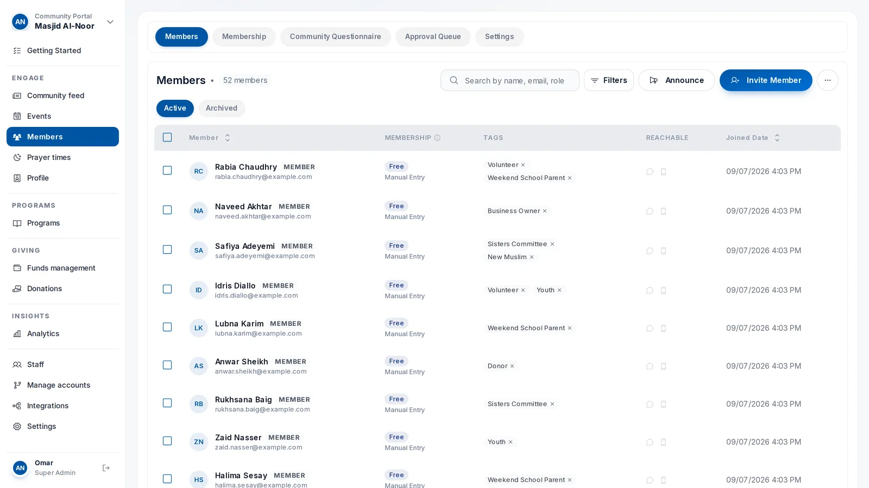Toggle the select-all members checkbox
Image resolution: width=869 pixels, height=488 pixels.
[x=167, y=137]
